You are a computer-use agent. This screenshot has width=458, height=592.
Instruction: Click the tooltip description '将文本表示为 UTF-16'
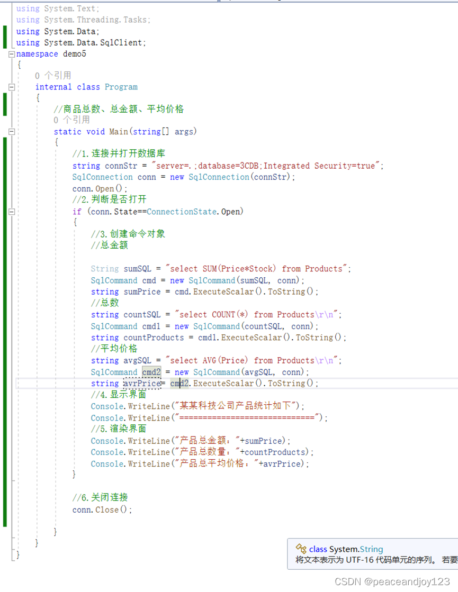[376, 560]
